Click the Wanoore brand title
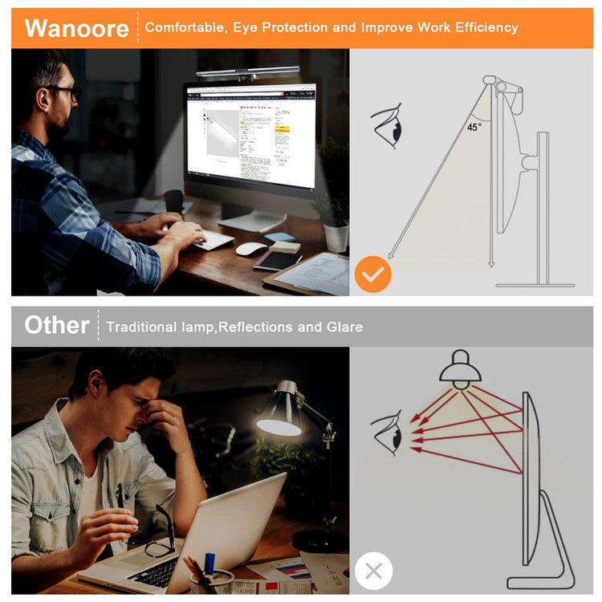Image resolution: width=602 pixels, height=602 pixels. (x=76, y=28)
